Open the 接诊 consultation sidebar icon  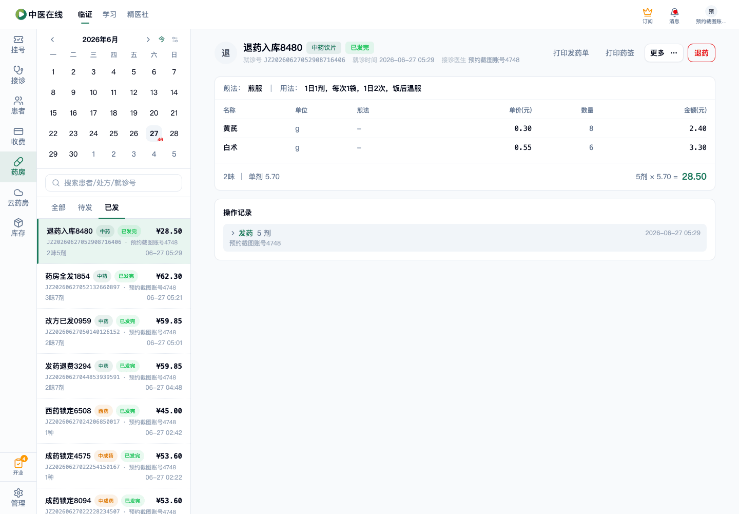tap(18, 75)
